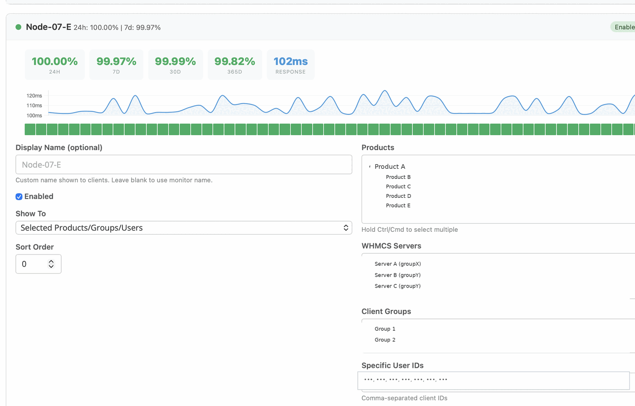Open the Show To dropdown
The height and width of the screenshot is (406, 635).
pos(184,228)
